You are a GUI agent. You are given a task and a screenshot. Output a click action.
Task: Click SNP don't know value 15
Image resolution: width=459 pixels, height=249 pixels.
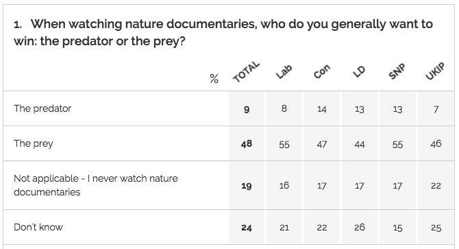pos(397,228)
